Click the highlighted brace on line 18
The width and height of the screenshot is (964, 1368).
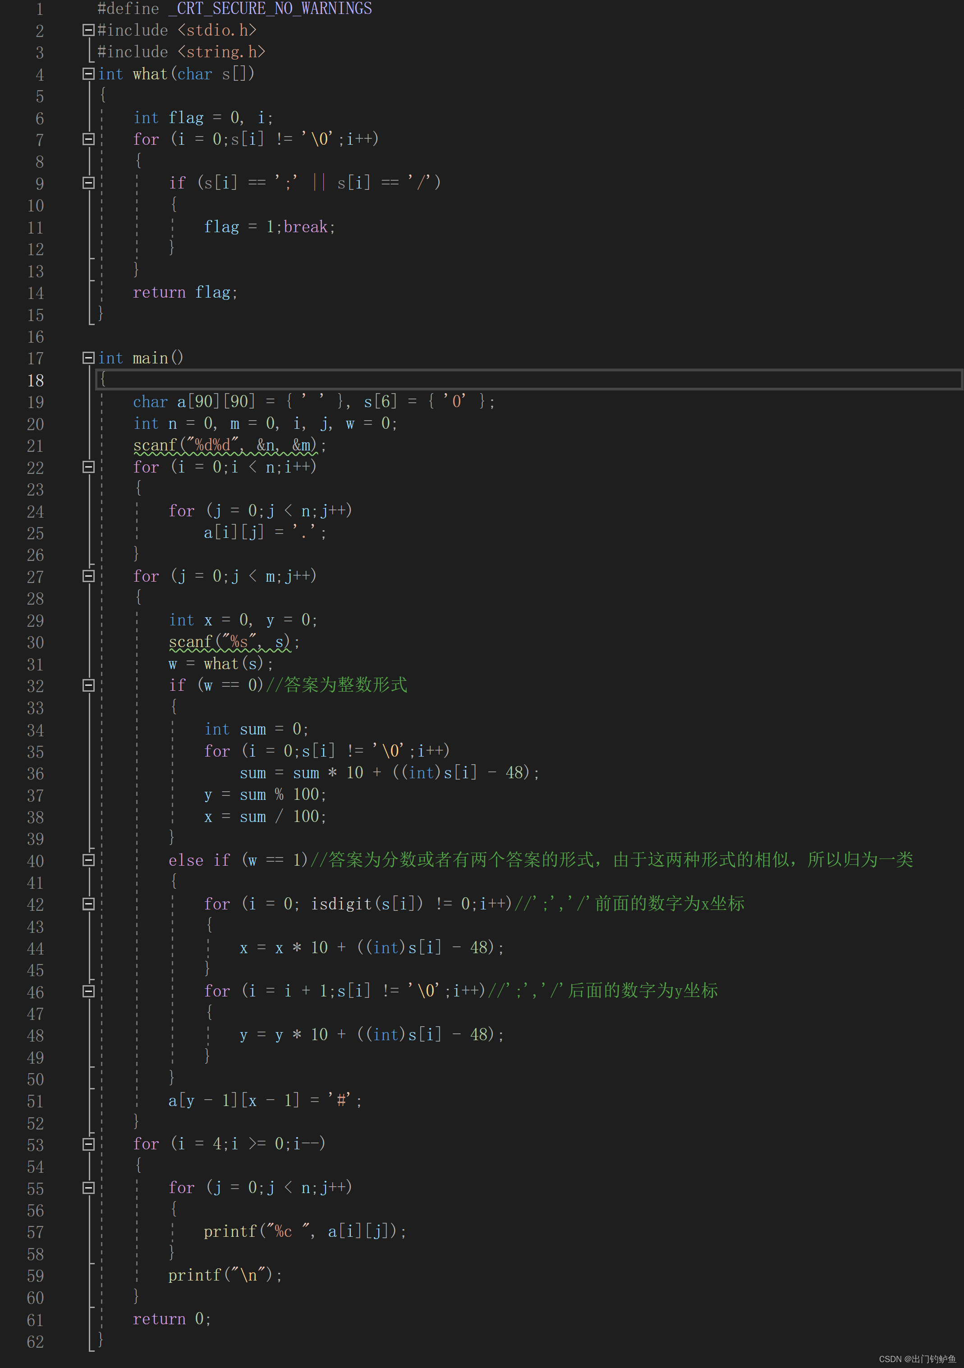click(103, 379)
